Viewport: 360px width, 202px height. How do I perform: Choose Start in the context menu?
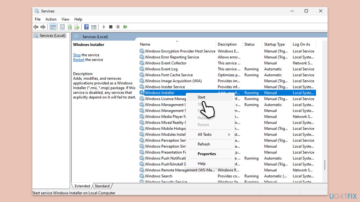[x=210, y=97]
